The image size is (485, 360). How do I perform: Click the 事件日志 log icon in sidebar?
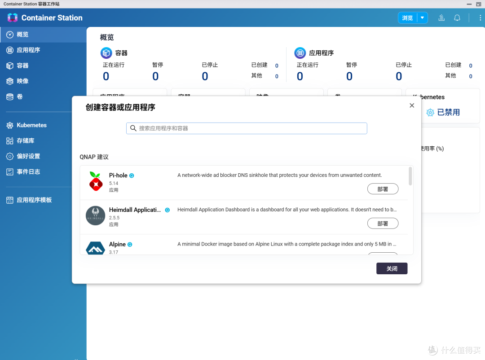click(10, 171)
